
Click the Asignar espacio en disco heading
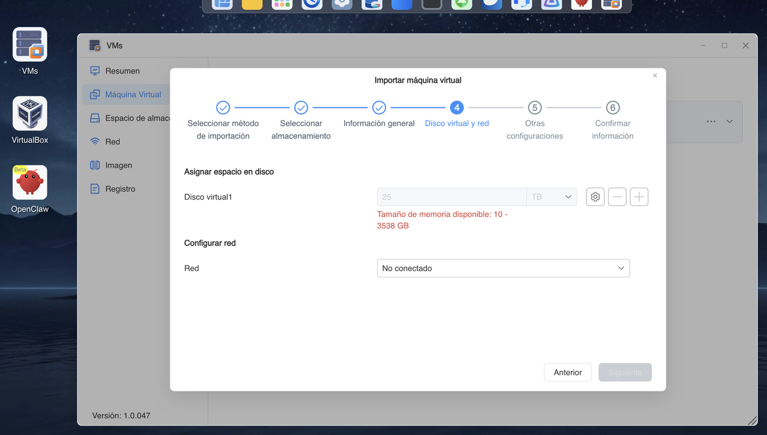click(229, 172)
